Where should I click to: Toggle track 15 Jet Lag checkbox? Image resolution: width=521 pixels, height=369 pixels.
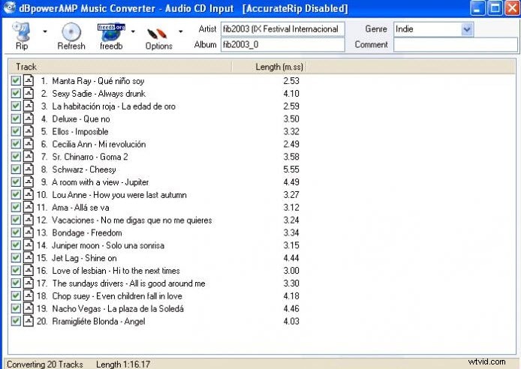pyautogui.click(x=16, y=257)
